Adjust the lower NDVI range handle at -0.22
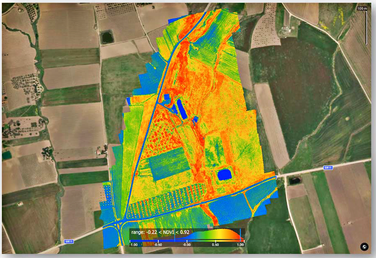The image size is (376, 258). pos(175,235)
